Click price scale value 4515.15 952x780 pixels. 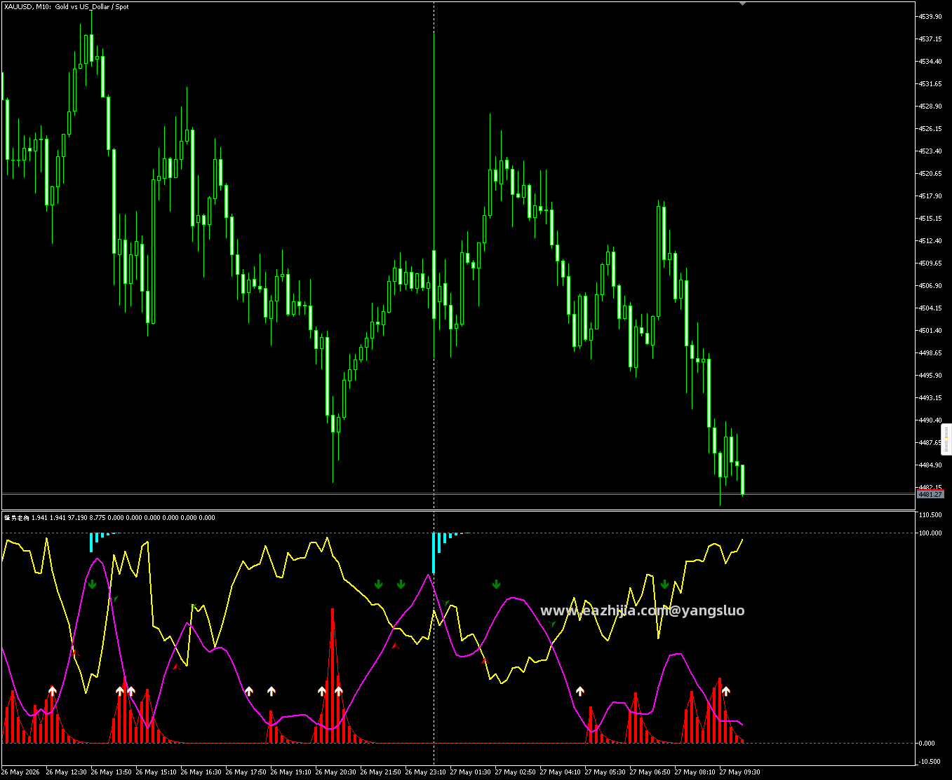point(930,218)
